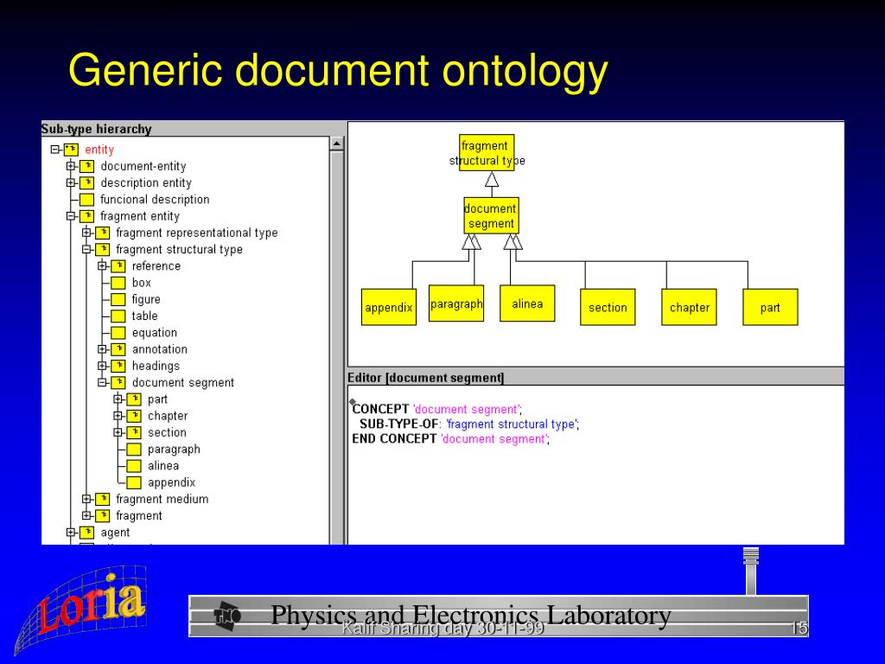
Task: Select 'table' tree label
Action: 145,316
